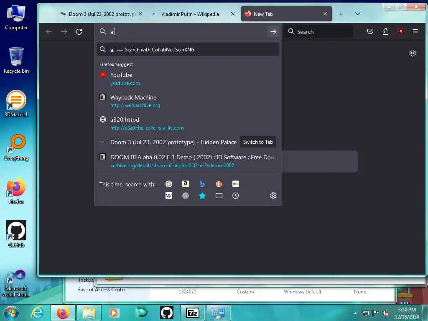Screen dimensions: 428x321
Task: Go back using the back arrow
Action: pyautogui.click(x=49, y=32)
